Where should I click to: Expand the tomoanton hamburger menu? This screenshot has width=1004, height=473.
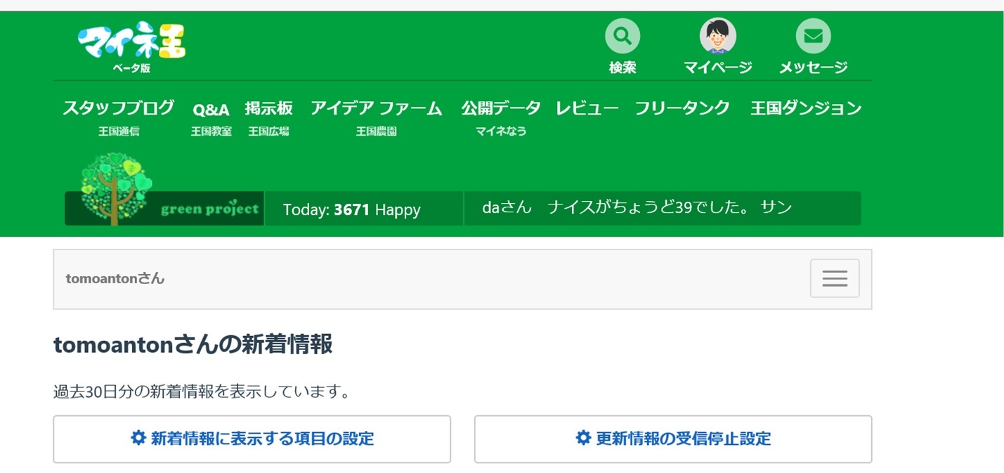point(834,278)
